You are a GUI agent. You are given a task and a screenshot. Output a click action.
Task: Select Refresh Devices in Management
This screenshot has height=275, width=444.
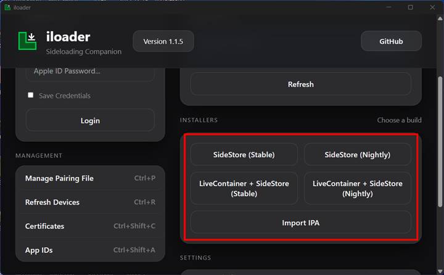(x=90, y=202)
